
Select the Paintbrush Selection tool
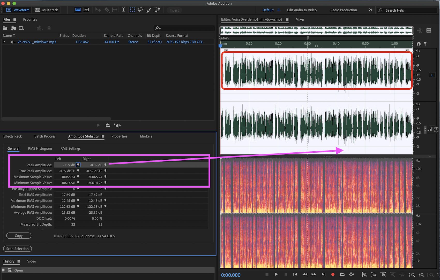pyautogui.click(x=149, y=10)
